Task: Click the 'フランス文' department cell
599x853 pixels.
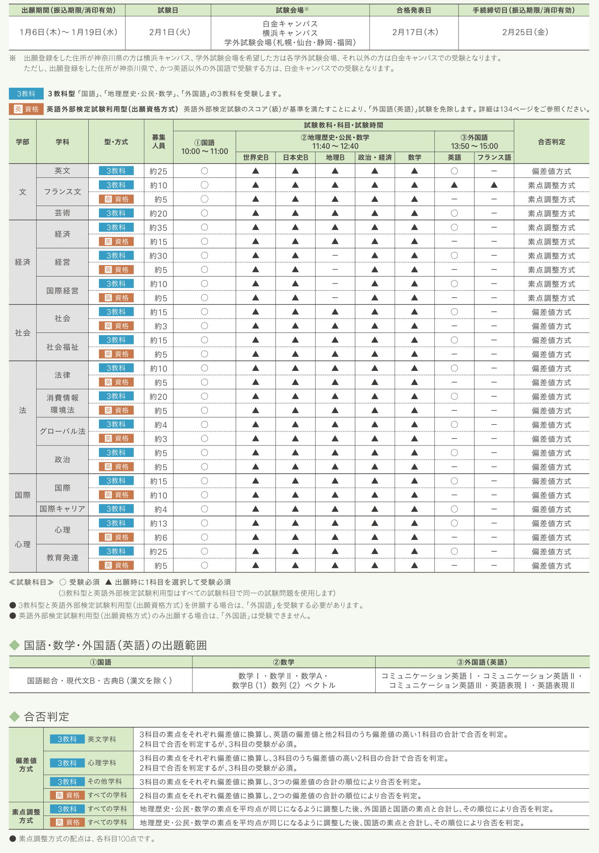Action: 62,192
